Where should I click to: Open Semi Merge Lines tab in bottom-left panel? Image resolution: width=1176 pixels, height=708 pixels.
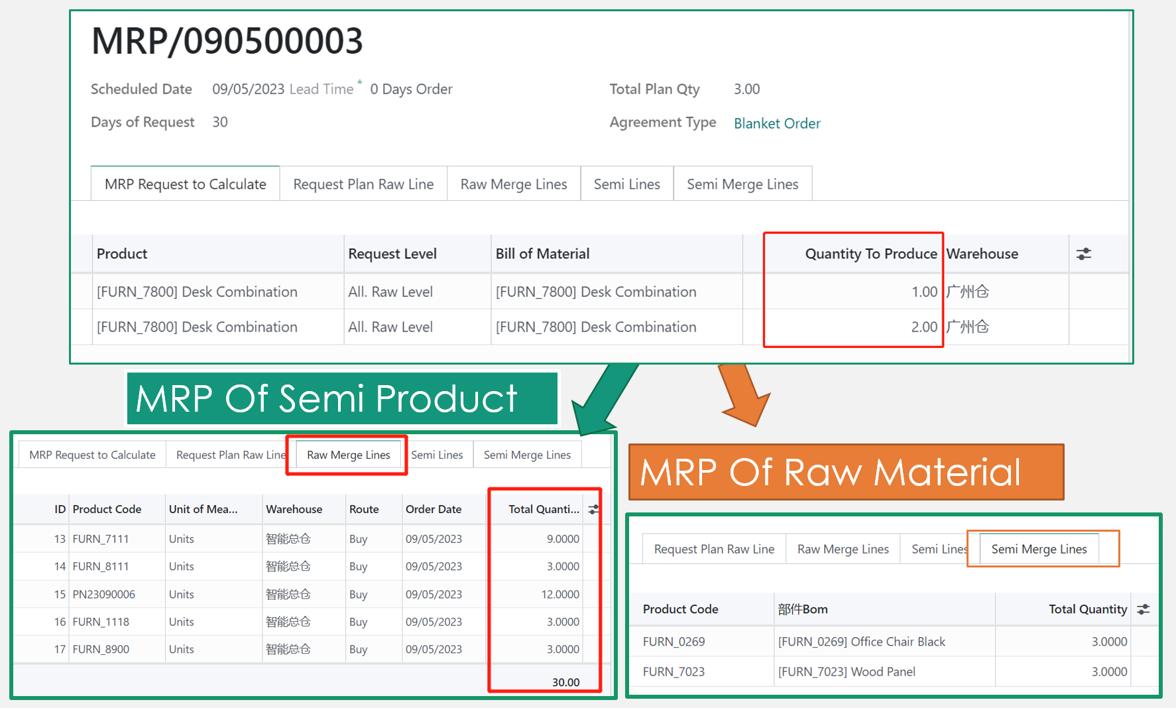(x=527, y=455)
